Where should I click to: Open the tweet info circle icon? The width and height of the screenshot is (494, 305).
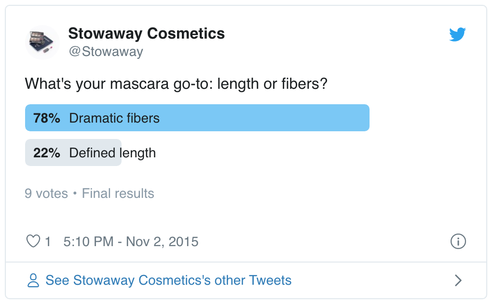(458, 241)
